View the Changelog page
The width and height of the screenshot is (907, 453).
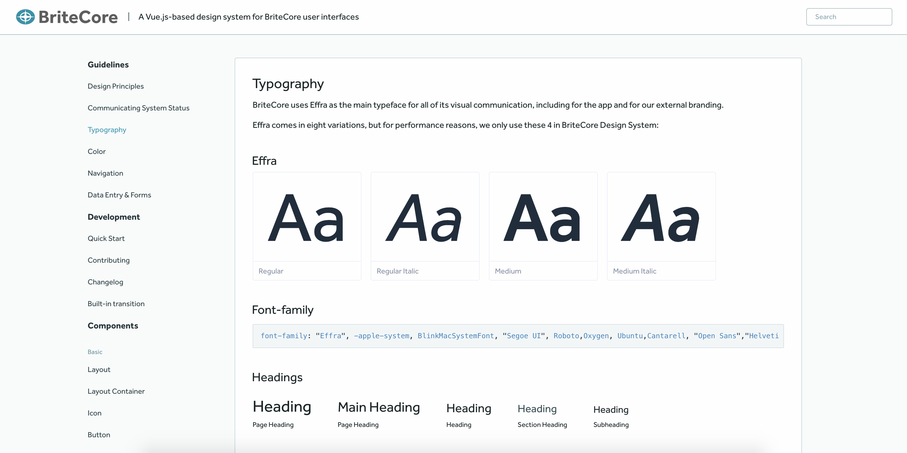(x=105, y=282)
